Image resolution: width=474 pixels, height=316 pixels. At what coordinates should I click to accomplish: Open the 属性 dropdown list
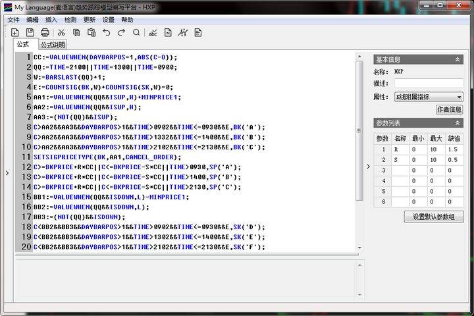pyautogui.click(x=458, y=97)
